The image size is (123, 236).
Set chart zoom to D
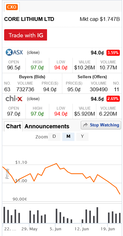click(54, 137)
